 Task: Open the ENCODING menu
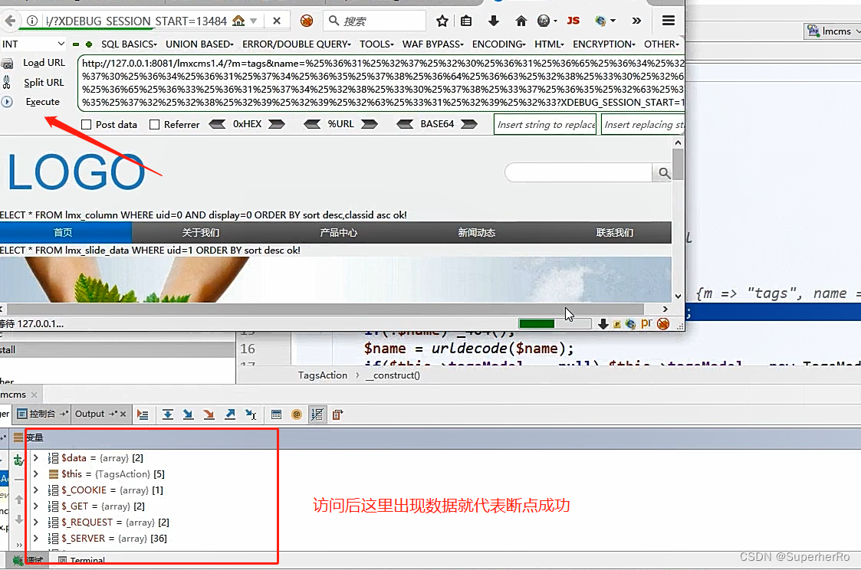(498, 44)
